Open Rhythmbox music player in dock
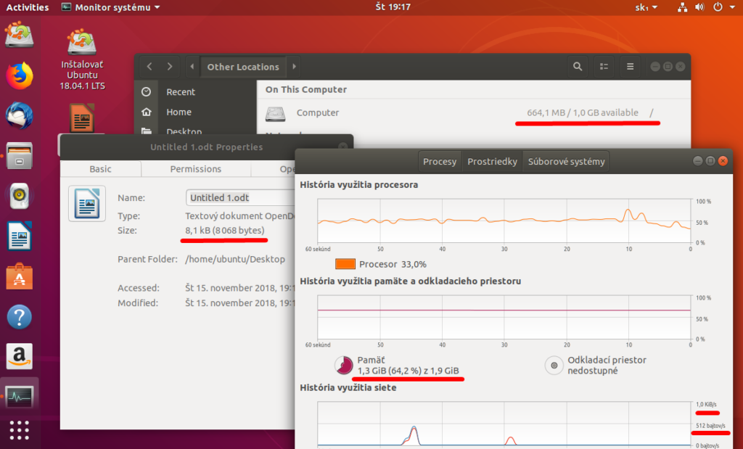Image resolution: width=743 pixels, height=449 pixels. tap(20, 195)
